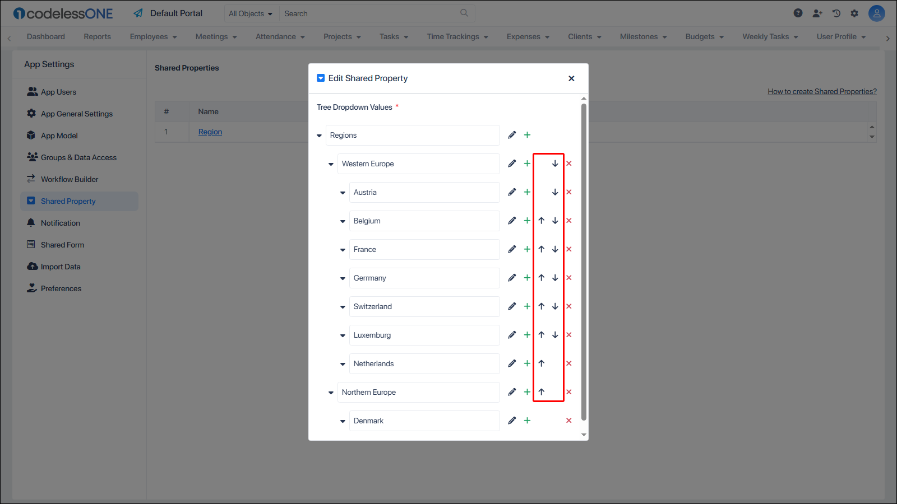Move Netherlands up one position
Viewport: 897px width, 504px height.
coord(542,363)
